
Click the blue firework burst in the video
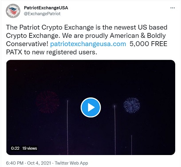tap(132, 105)
